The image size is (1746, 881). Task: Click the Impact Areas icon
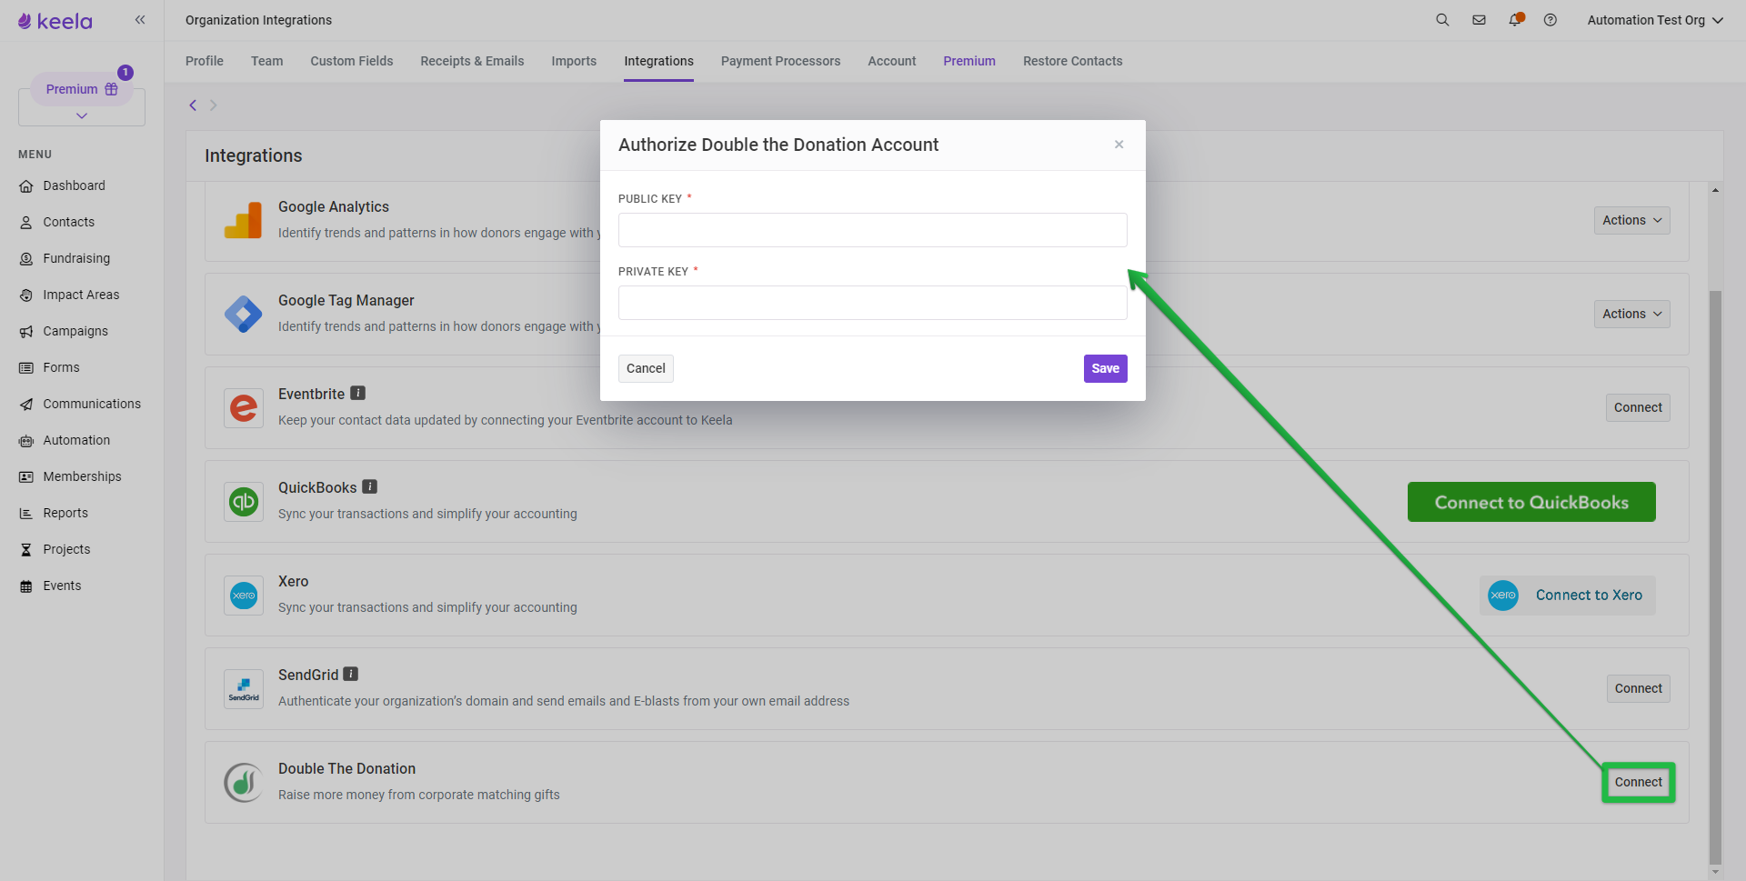[x=26, y=295]
